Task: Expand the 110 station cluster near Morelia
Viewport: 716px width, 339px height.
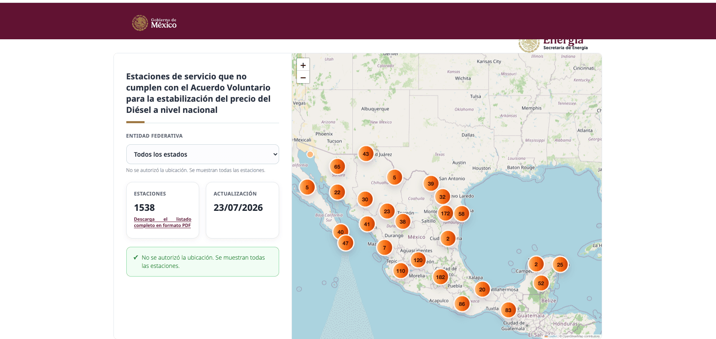Action: click(400, 271)
